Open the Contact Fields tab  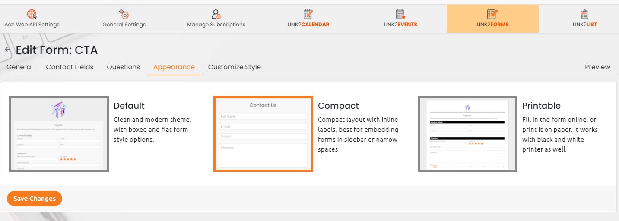pyautogui.click(x=70, y=67)
